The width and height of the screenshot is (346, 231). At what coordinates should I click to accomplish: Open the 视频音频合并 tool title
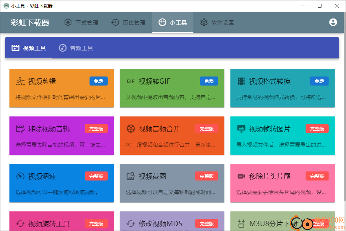[x=159, y=129]
